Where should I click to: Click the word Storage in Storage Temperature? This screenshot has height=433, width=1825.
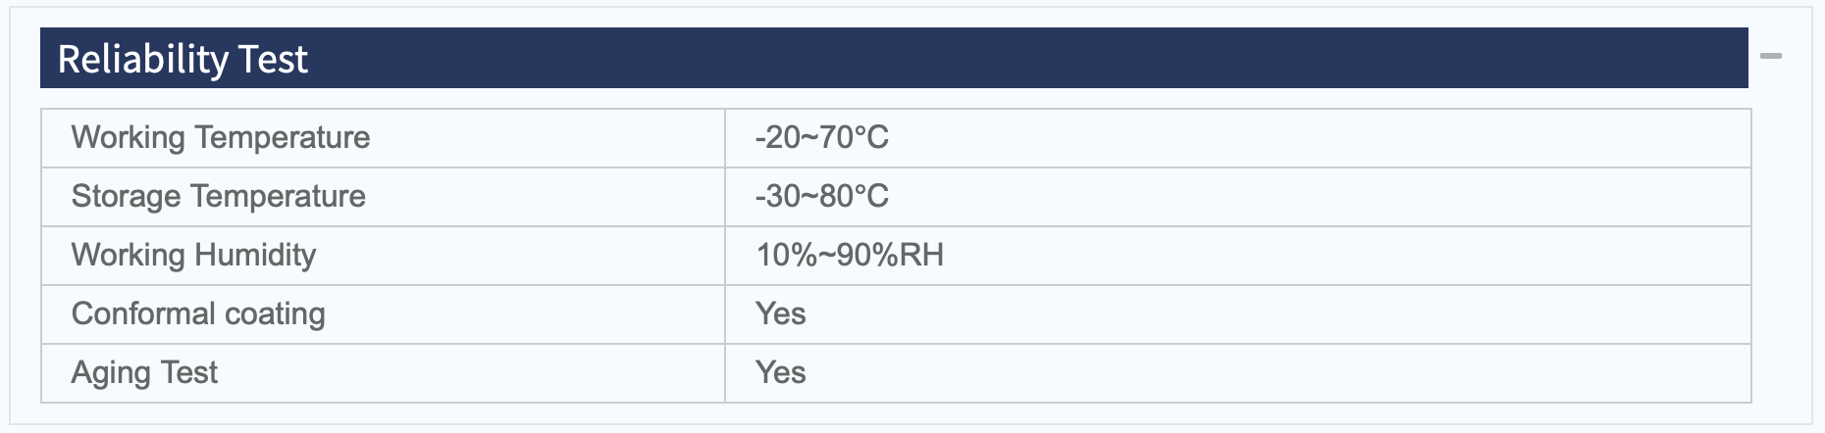(126, 196)
